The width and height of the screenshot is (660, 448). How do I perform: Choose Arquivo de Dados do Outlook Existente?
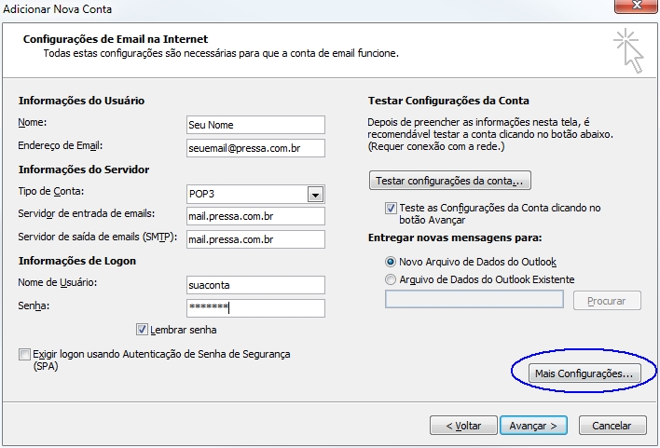[x=391, y=279]
